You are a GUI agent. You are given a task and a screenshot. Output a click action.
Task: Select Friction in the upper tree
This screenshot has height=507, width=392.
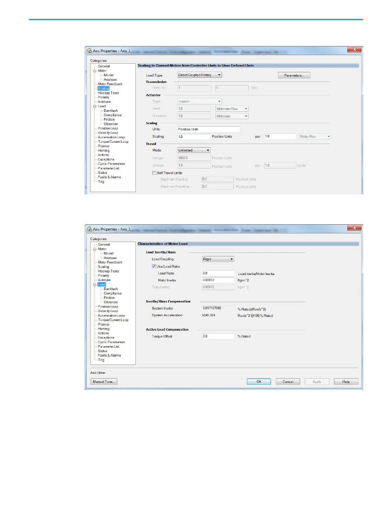[x=109, y=119]
